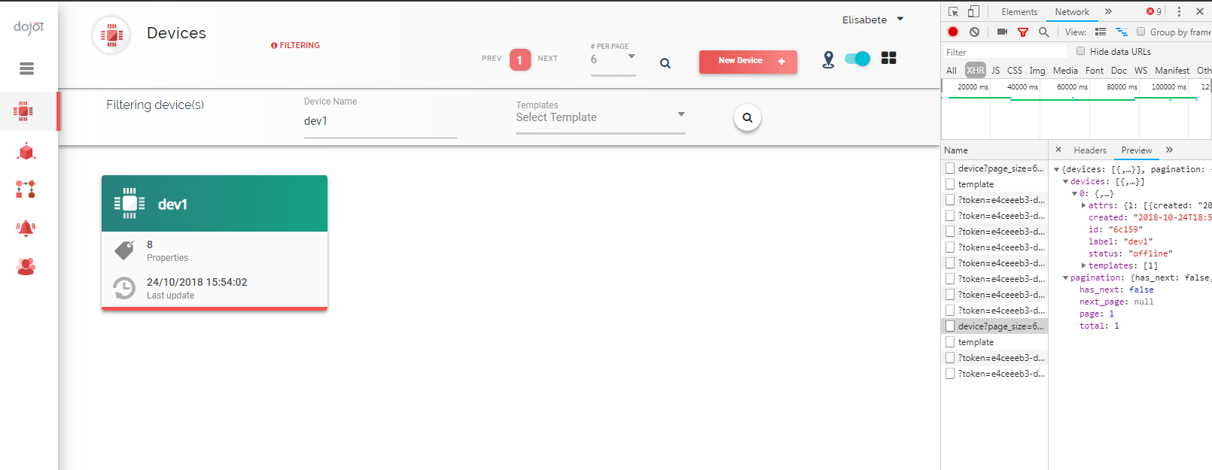
Task: Open the Elisabete user dropdown
Action: pos(872,20)
